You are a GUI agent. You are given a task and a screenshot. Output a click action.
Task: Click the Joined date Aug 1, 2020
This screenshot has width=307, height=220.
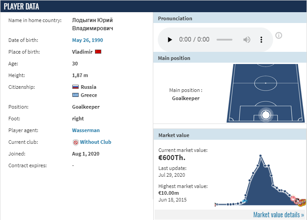(85, 154)
